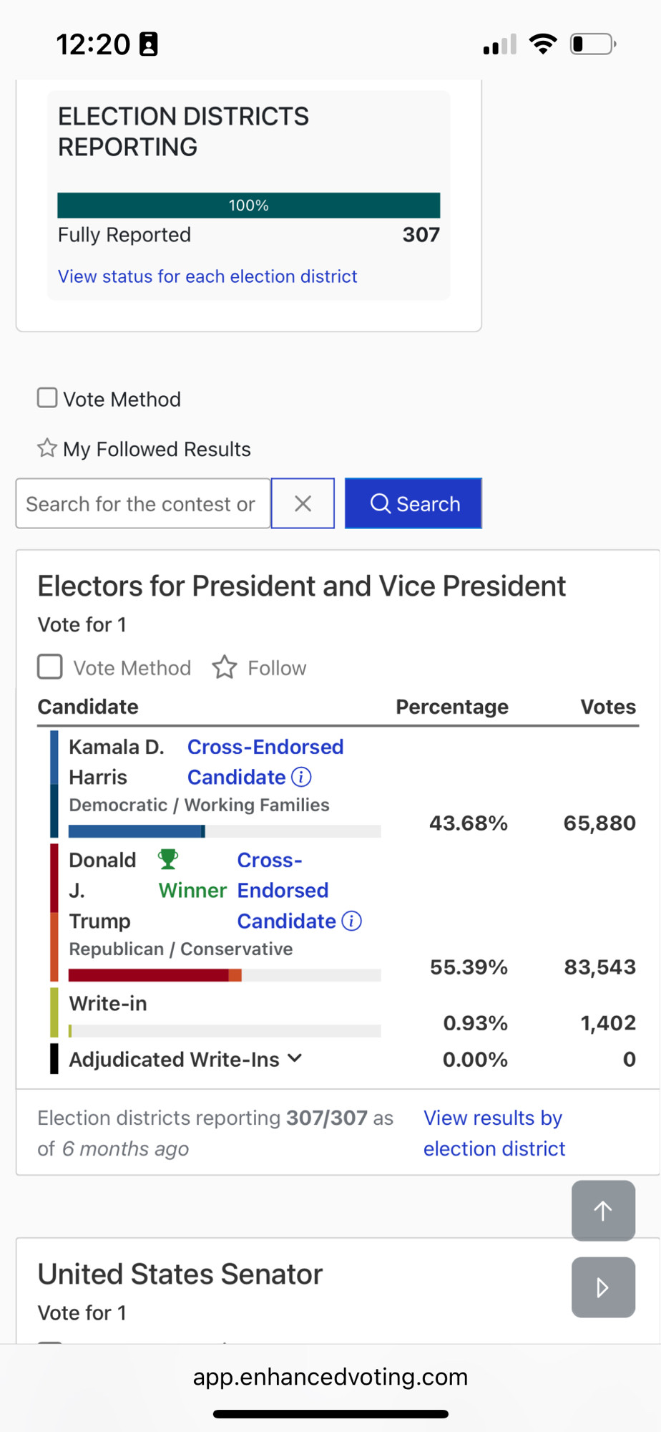Open info icon beside Harris Cross-Endorsed Candidate

[x=301, y=777]
